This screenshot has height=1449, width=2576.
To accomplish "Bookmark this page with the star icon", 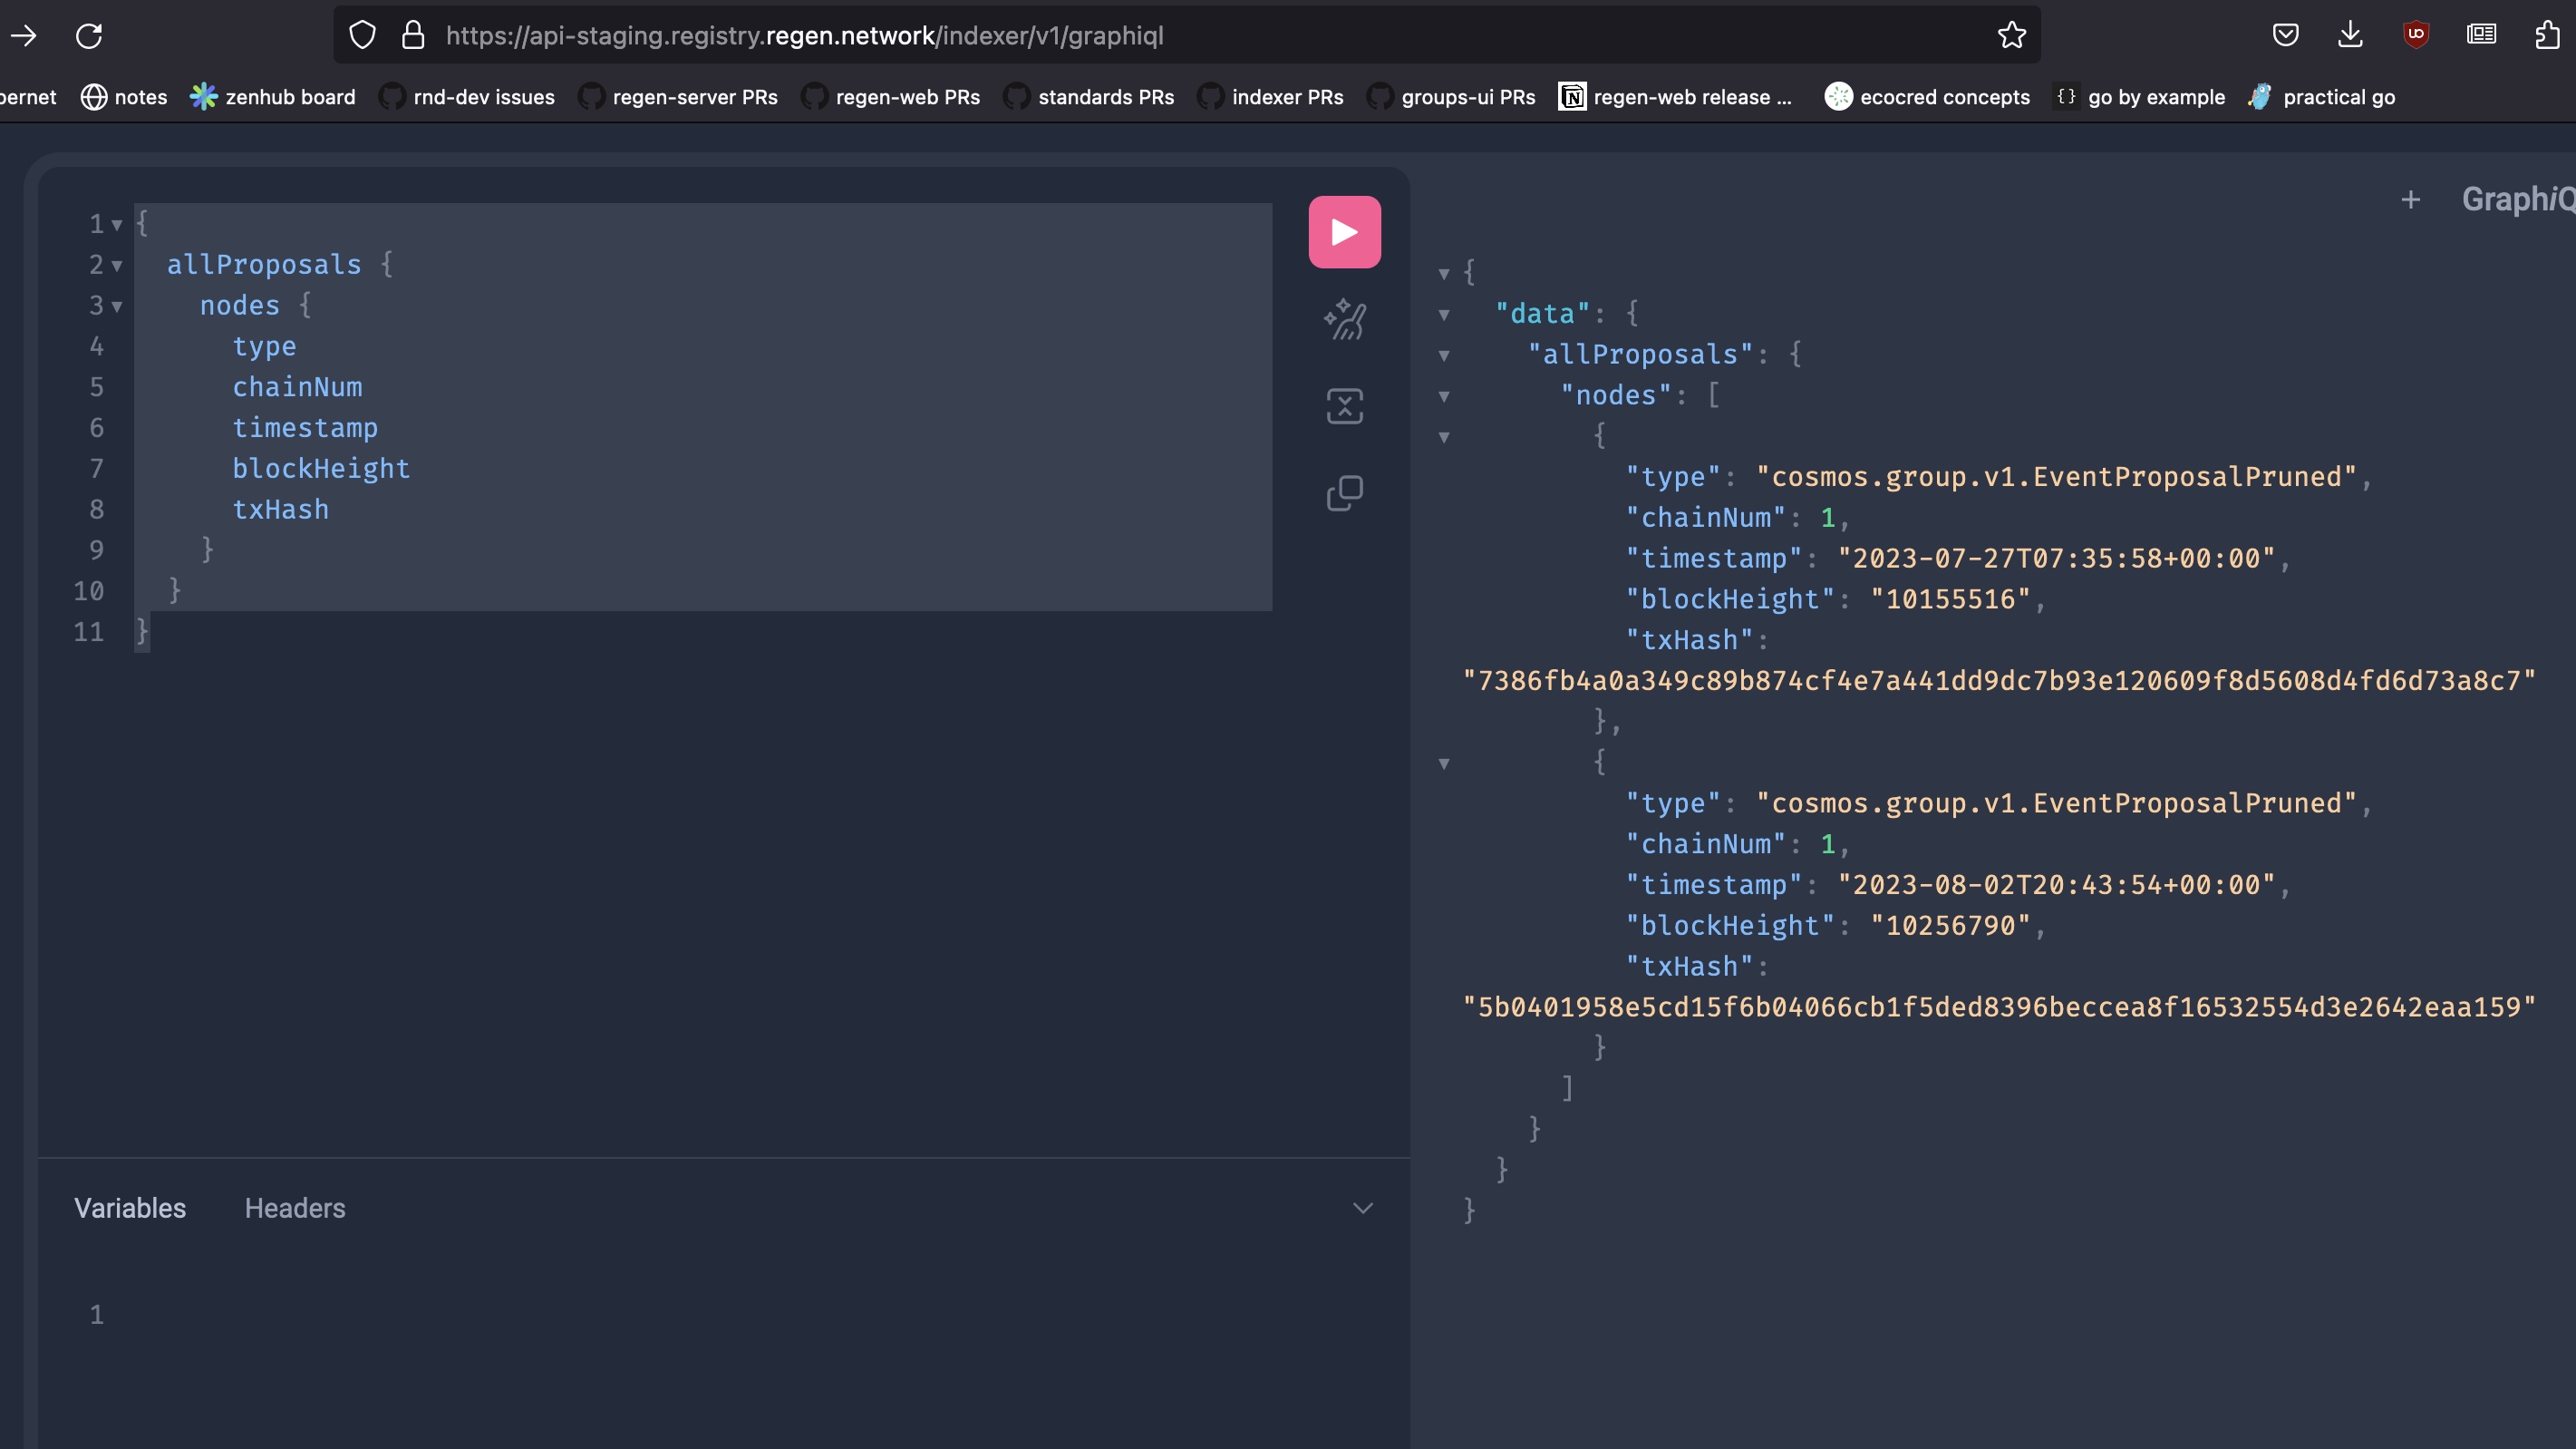I will tap(2011, 36).
